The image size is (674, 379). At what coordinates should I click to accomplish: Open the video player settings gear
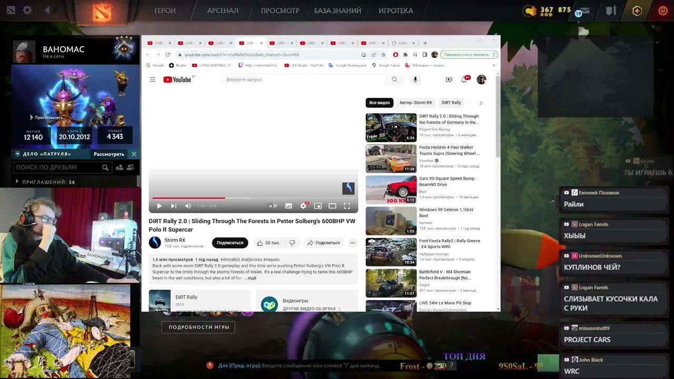tap(303, 206)
